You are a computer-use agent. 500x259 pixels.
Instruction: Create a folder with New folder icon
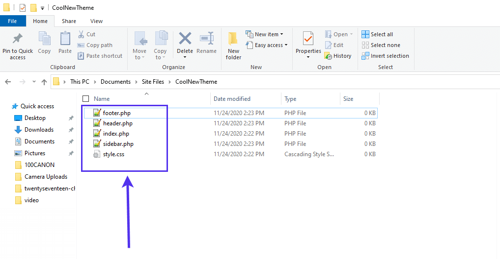coord(233,39)
